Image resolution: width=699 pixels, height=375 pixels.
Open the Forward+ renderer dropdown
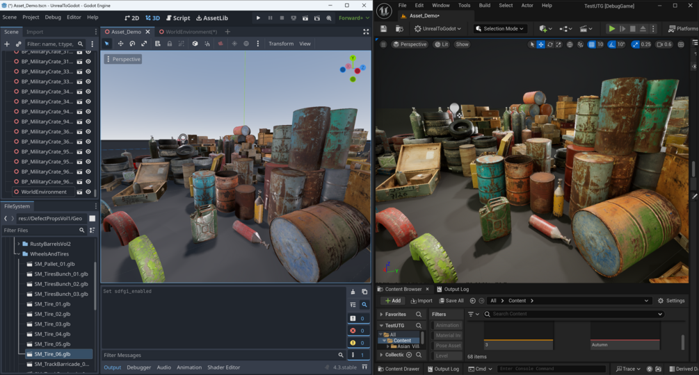point(354,17)
